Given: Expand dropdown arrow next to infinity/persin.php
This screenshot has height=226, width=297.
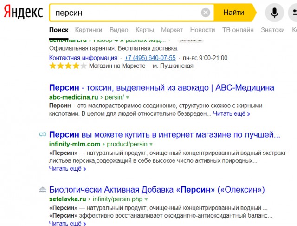Looking at the screenshot, I should (x=146, y=199).
